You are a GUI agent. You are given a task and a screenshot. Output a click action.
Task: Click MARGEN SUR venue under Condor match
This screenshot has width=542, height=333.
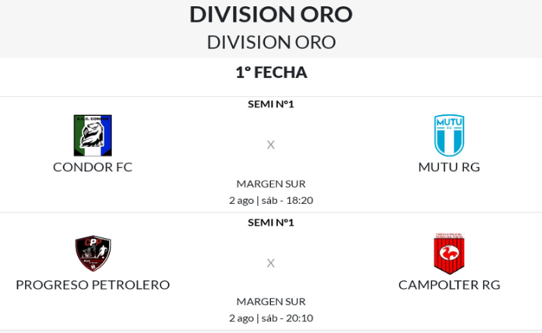pos(271,184)
